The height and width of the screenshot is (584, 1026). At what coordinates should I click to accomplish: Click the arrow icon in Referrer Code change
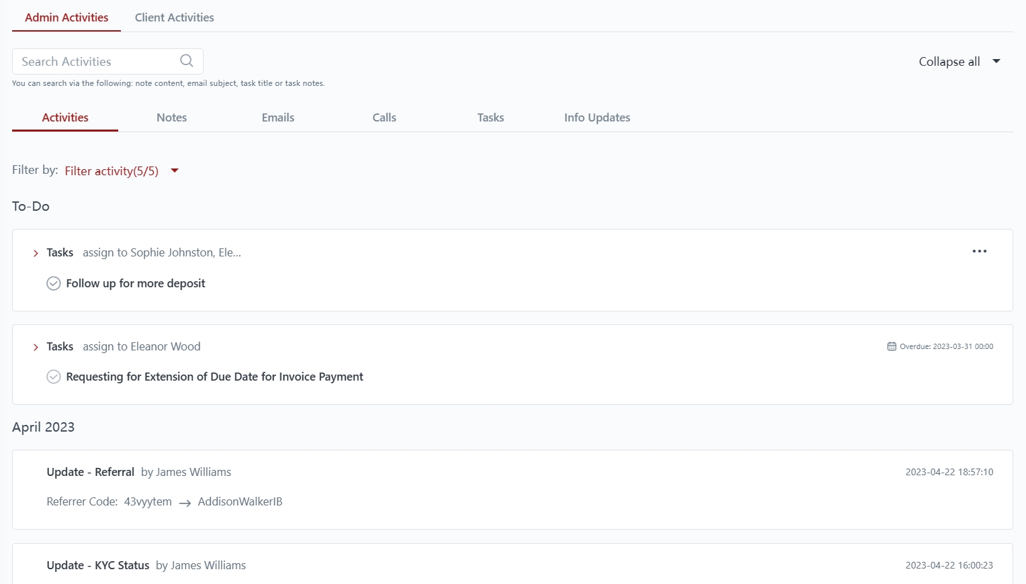point(185,503)
